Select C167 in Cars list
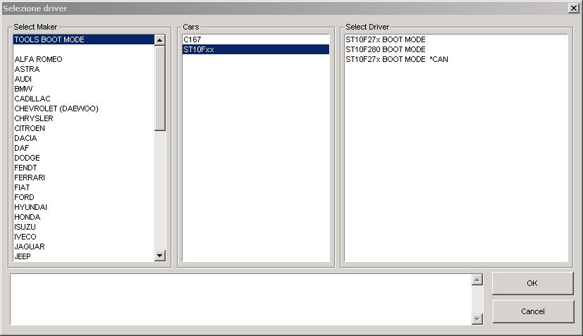The height and width of the screenshot is (336, 583). 256,39
